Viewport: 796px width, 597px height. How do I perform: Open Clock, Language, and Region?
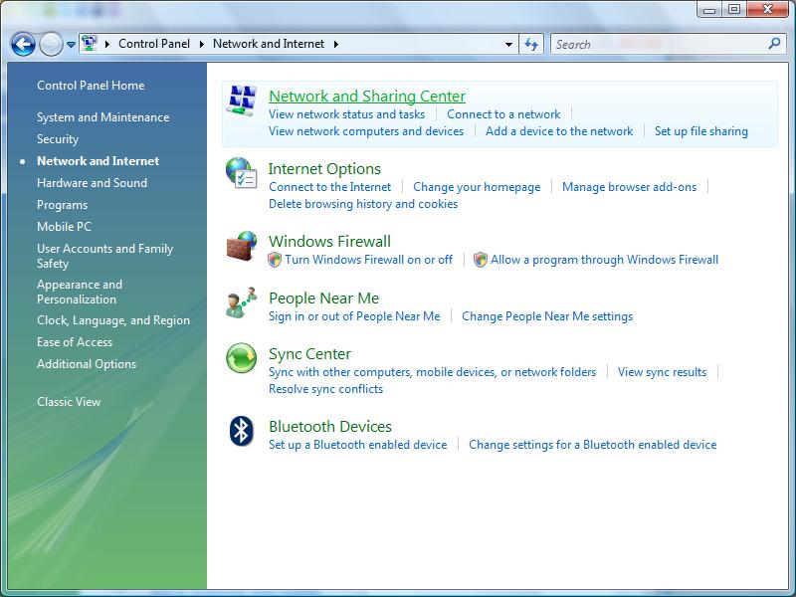point(113,320)
